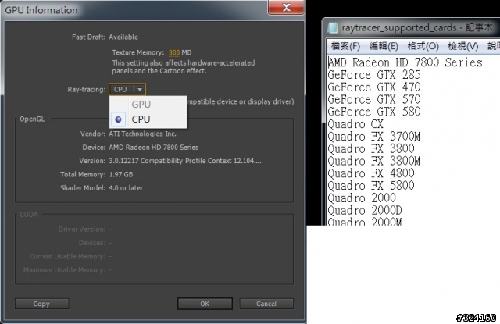Viewport: 500px width, 324px height.
Task: Click the Notepad title 'raytracer_supported_cards'
Action: (x=399, y=28)
